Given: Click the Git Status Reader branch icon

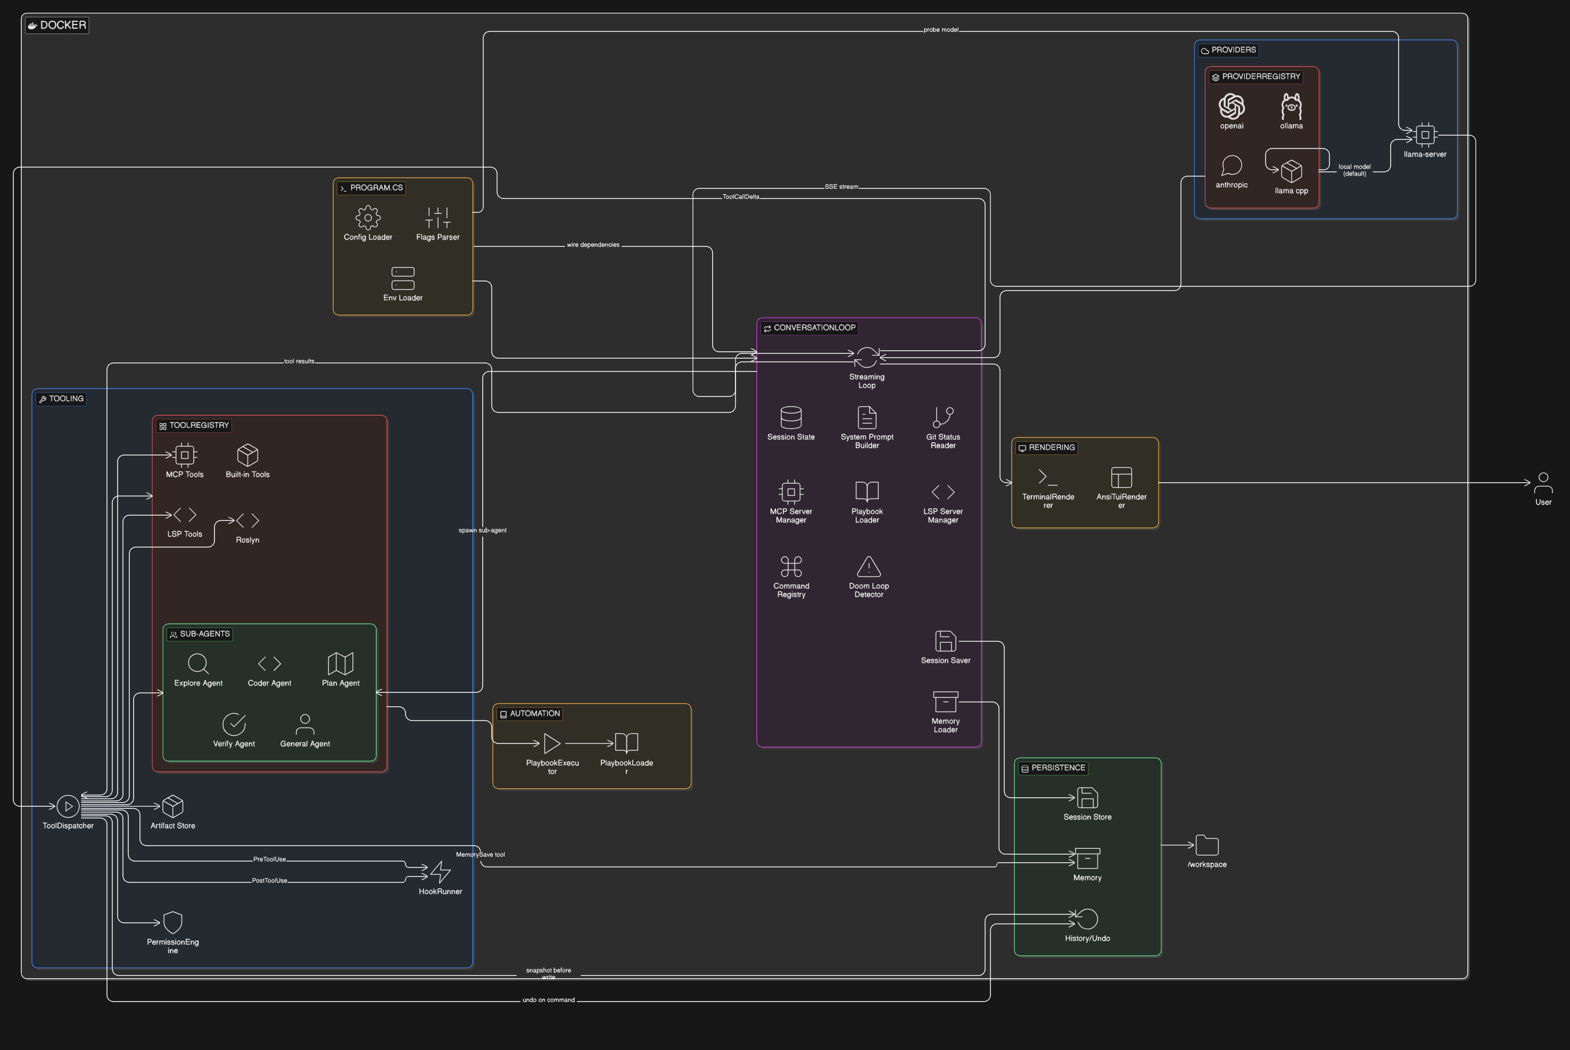Looking at the screenshot, I should 943,417.
